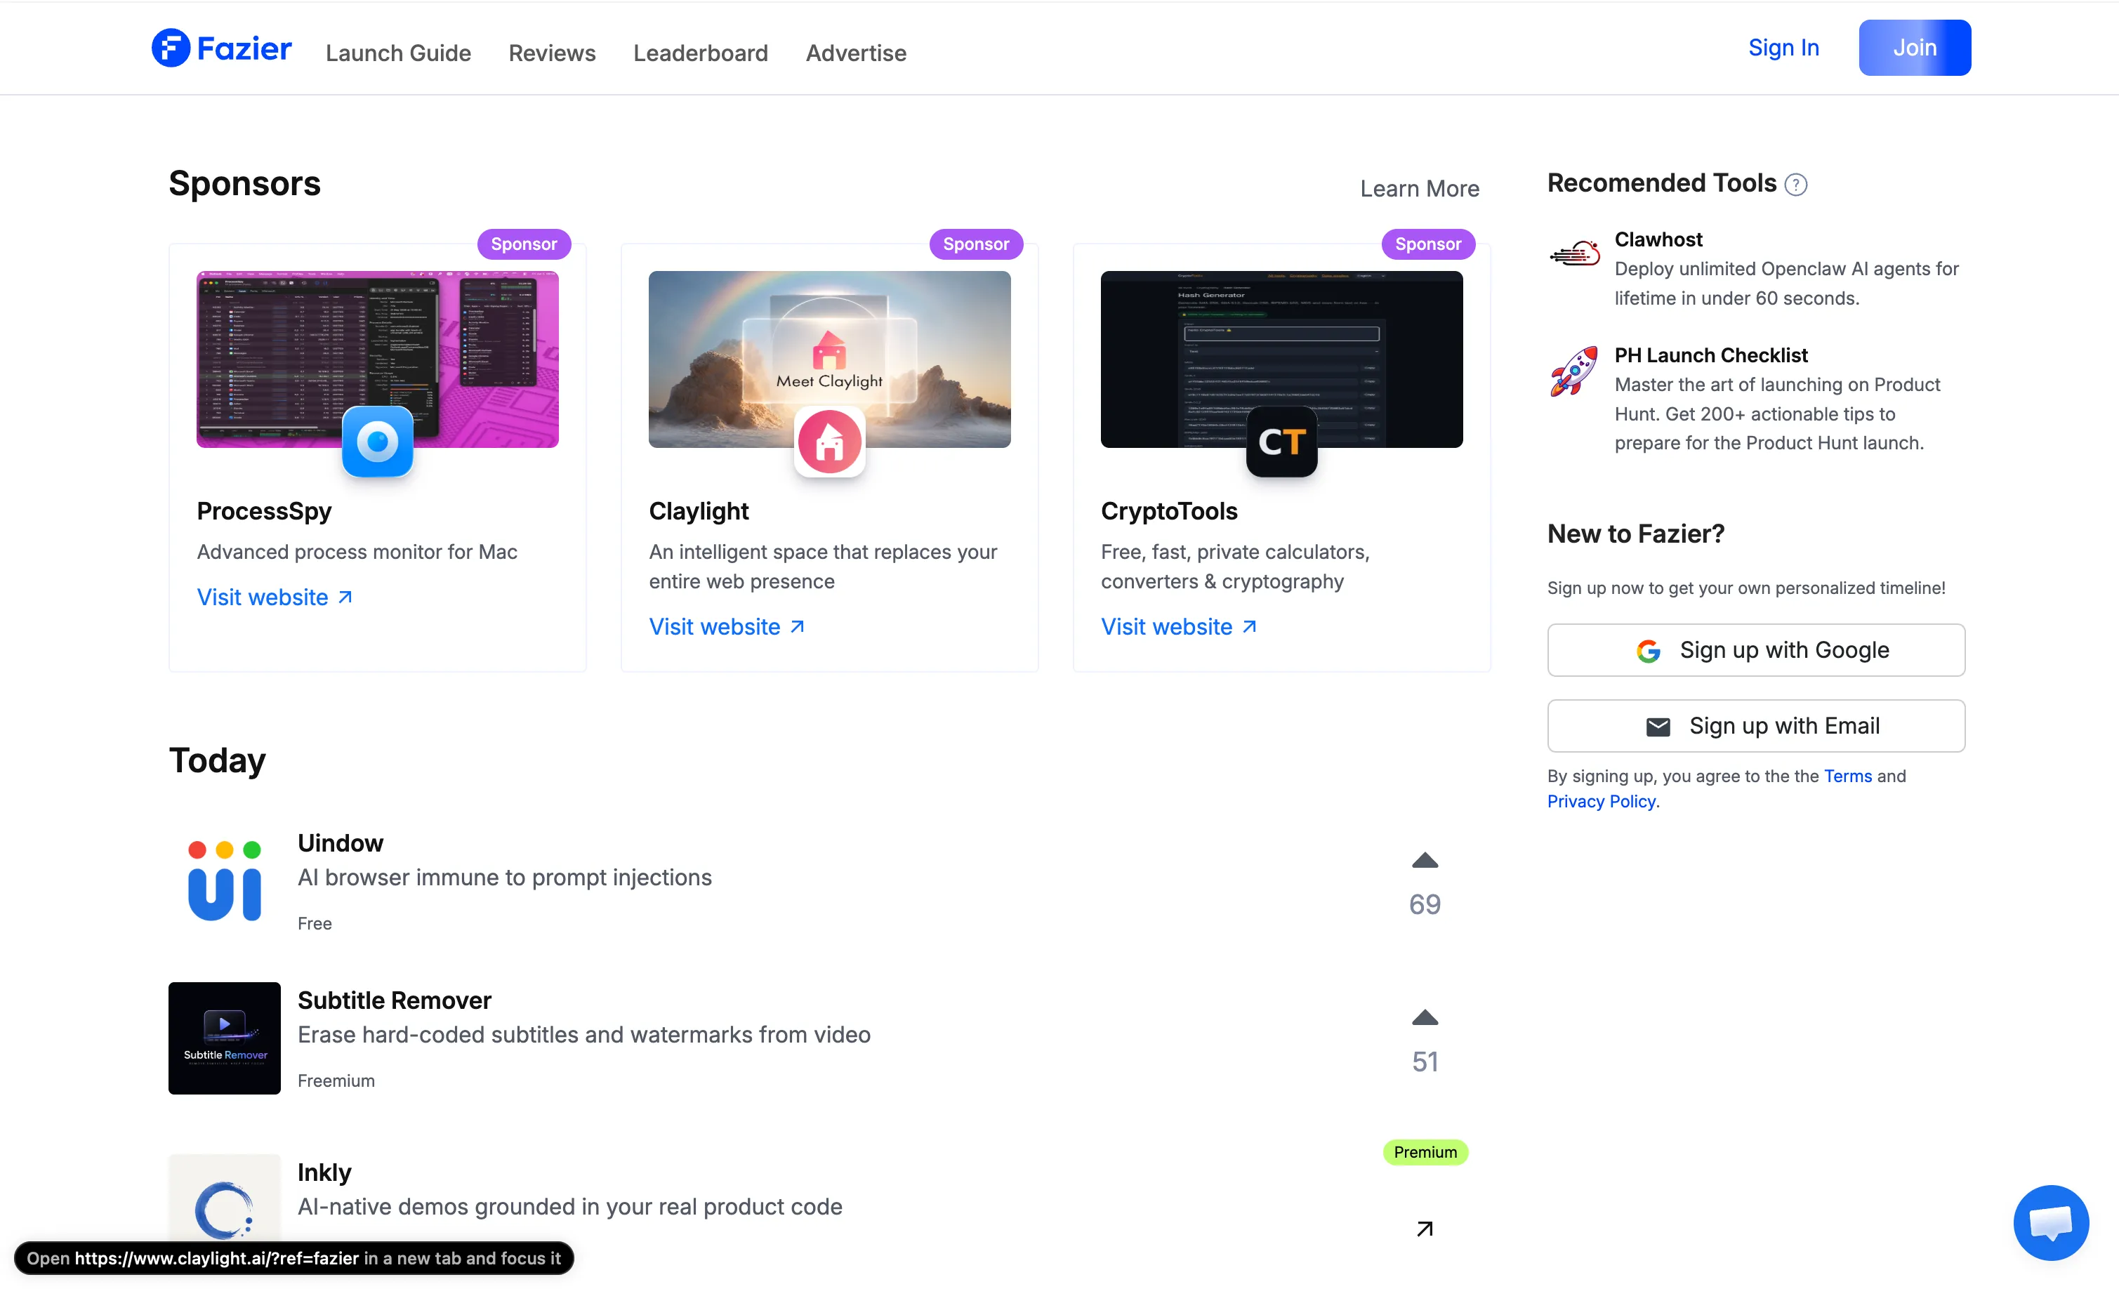Click the PH Launch Checklist rocket icon

(1573, 371)
